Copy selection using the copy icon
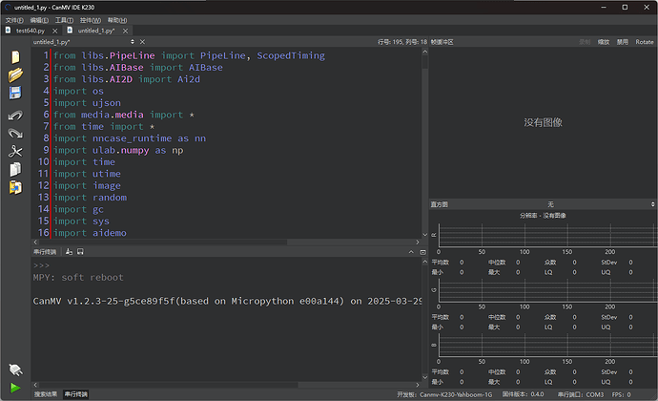 pos(14,169)
